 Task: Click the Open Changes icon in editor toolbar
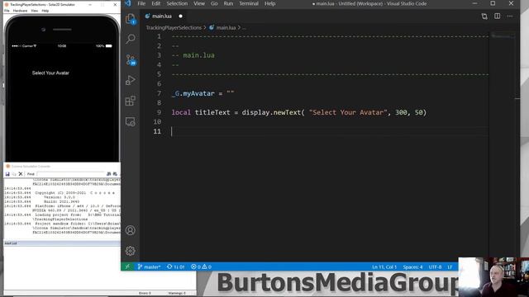(x=484, y=16)
